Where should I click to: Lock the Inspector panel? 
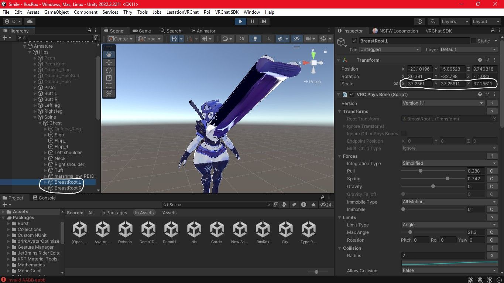click(493, 31)
